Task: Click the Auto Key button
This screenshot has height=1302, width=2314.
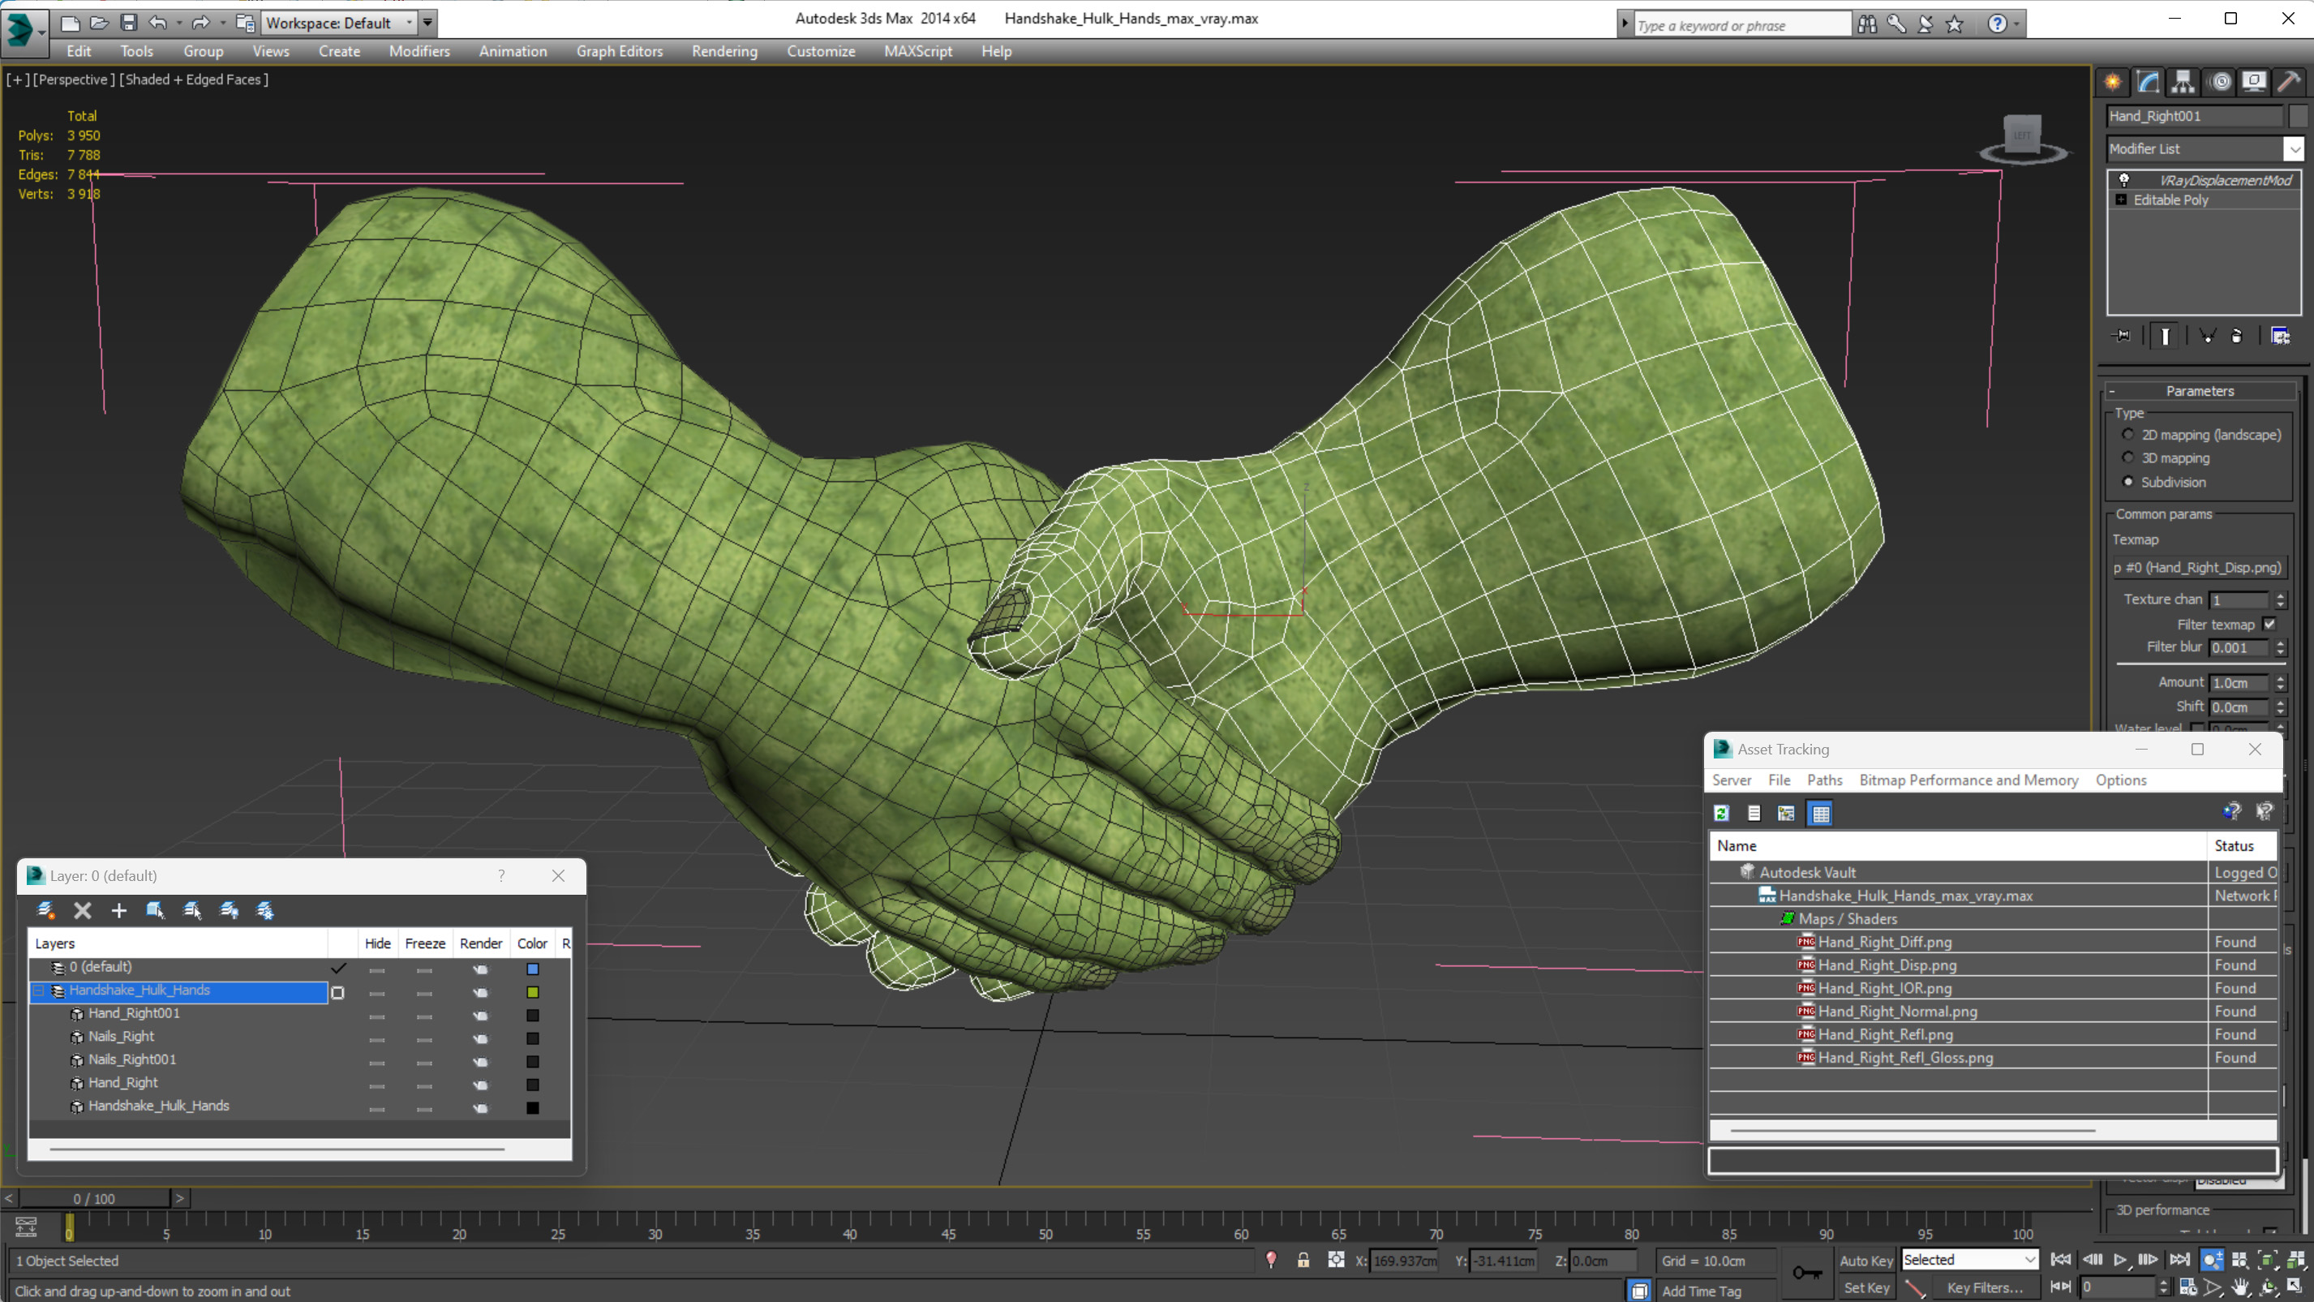Action: point(1865,1261)
